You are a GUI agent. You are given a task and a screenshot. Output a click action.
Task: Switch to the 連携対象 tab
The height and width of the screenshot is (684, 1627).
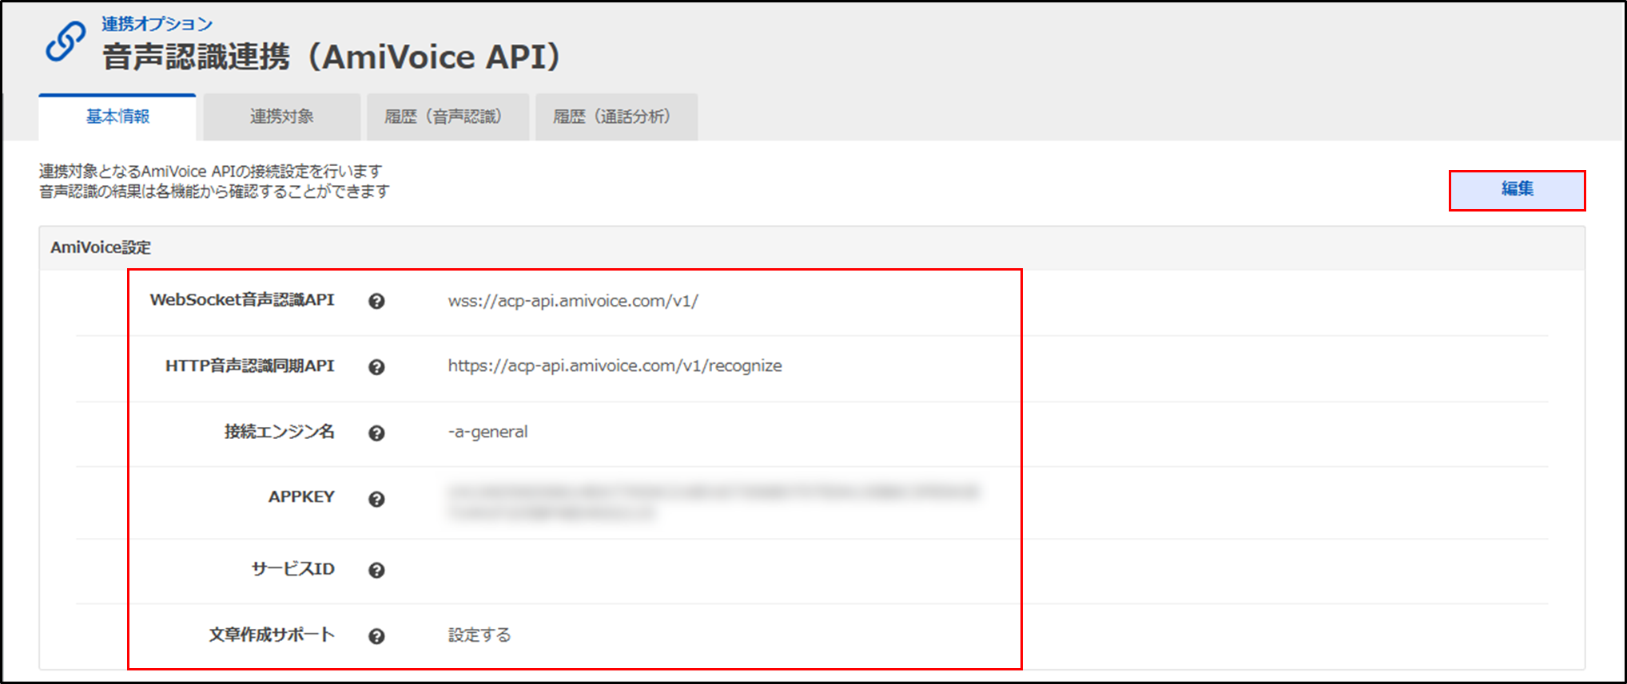(281, 117)
